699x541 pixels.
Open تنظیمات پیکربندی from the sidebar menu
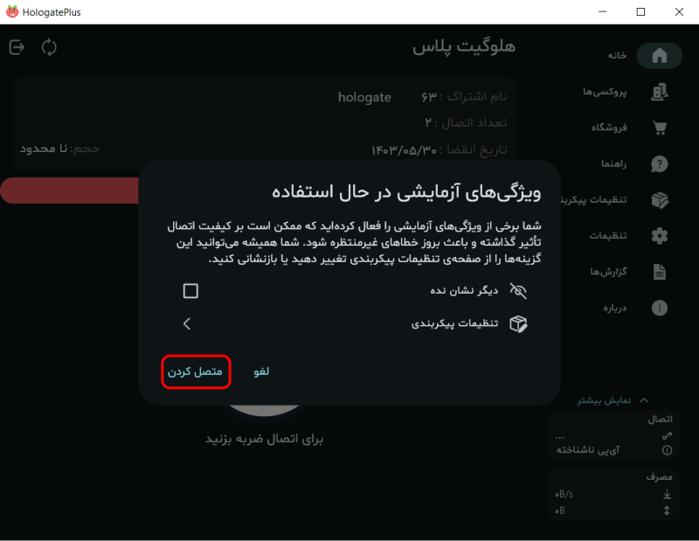660,198
